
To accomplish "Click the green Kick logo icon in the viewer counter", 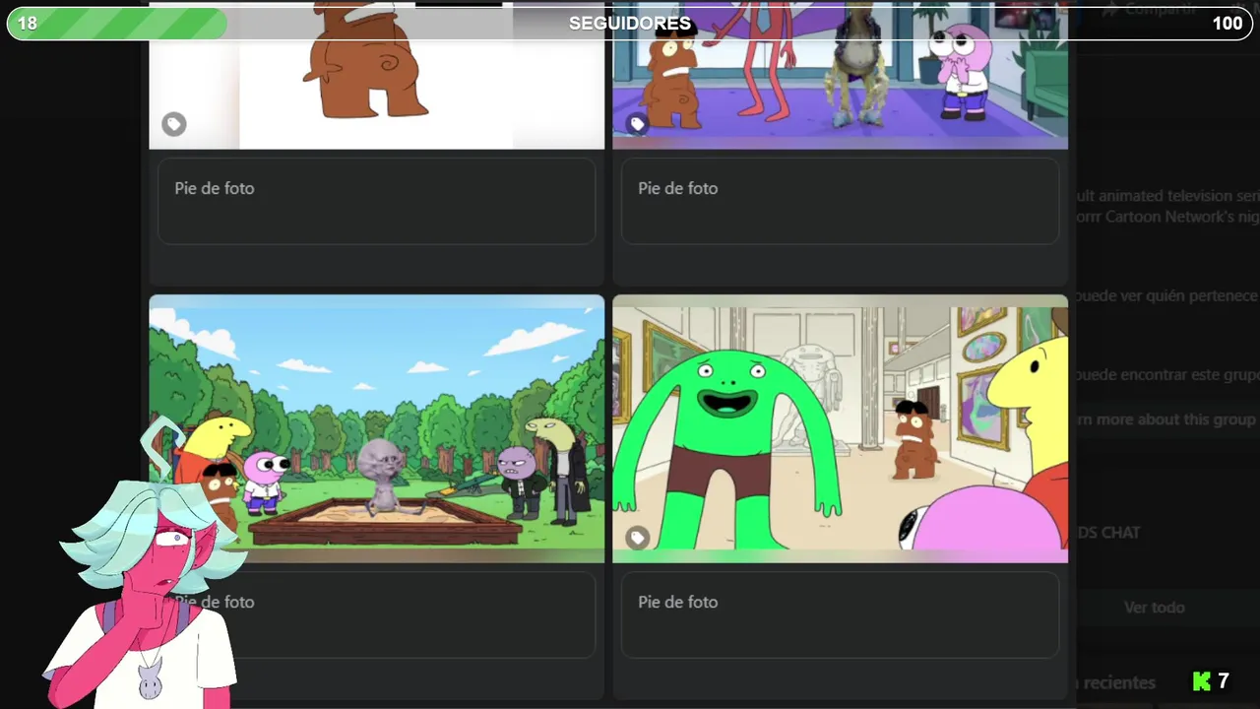I will point(1201,681).
